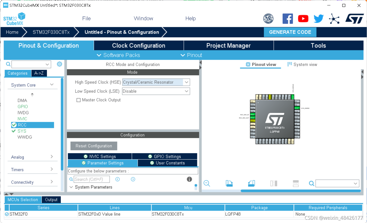
Task: Open the Pinout dropdown menu
Action: click(x=191, y=55)
